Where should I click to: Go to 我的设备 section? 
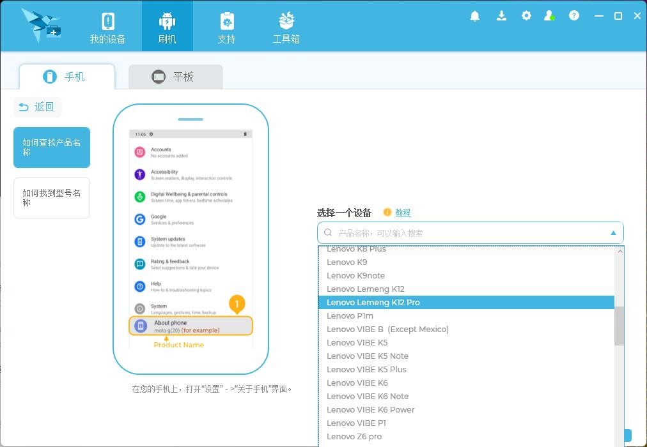(x=107, y=26)
